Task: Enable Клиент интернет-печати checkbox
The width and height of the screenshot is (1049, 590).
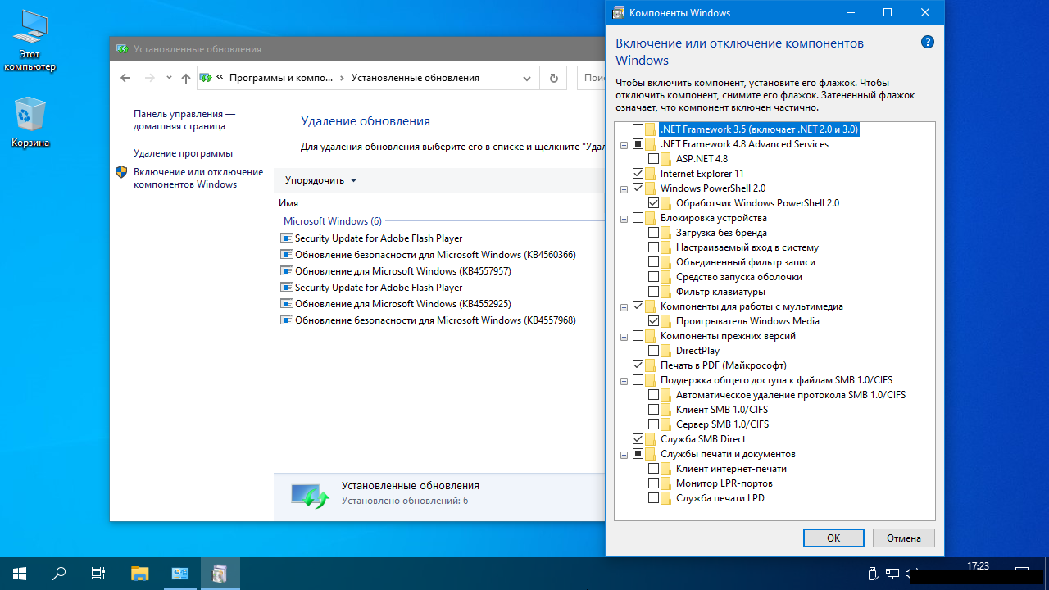Action: point(654,469)
